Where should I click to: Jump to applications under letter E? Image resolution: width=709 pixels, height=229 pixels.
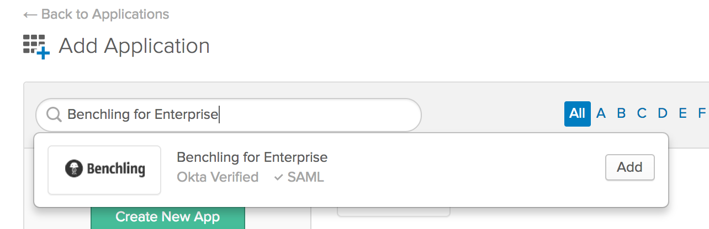click(682, 113)
